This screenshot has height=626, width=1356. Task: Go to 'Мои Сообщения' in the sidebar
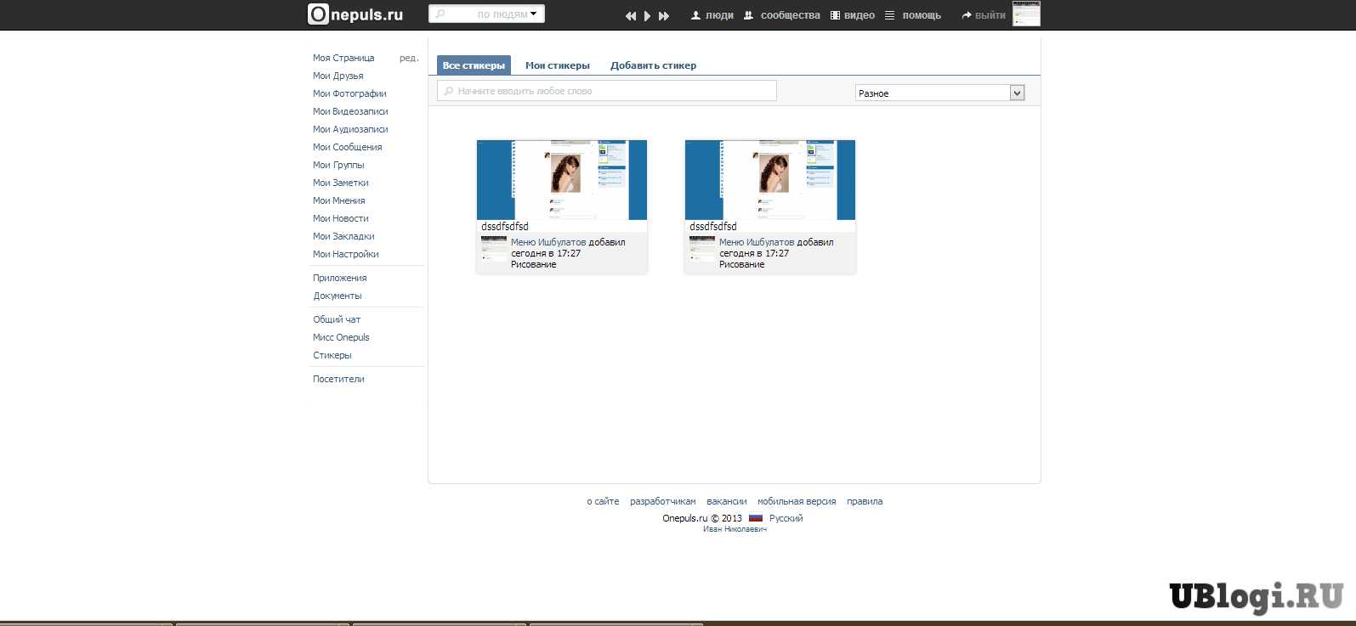(347, 147)
